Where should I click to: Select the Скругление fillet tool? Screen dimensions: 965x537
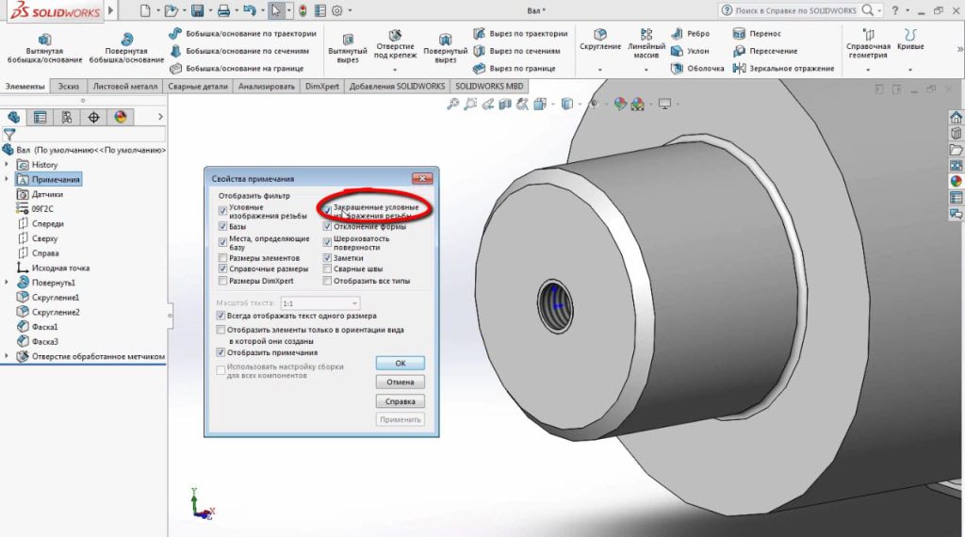[600, 40]
